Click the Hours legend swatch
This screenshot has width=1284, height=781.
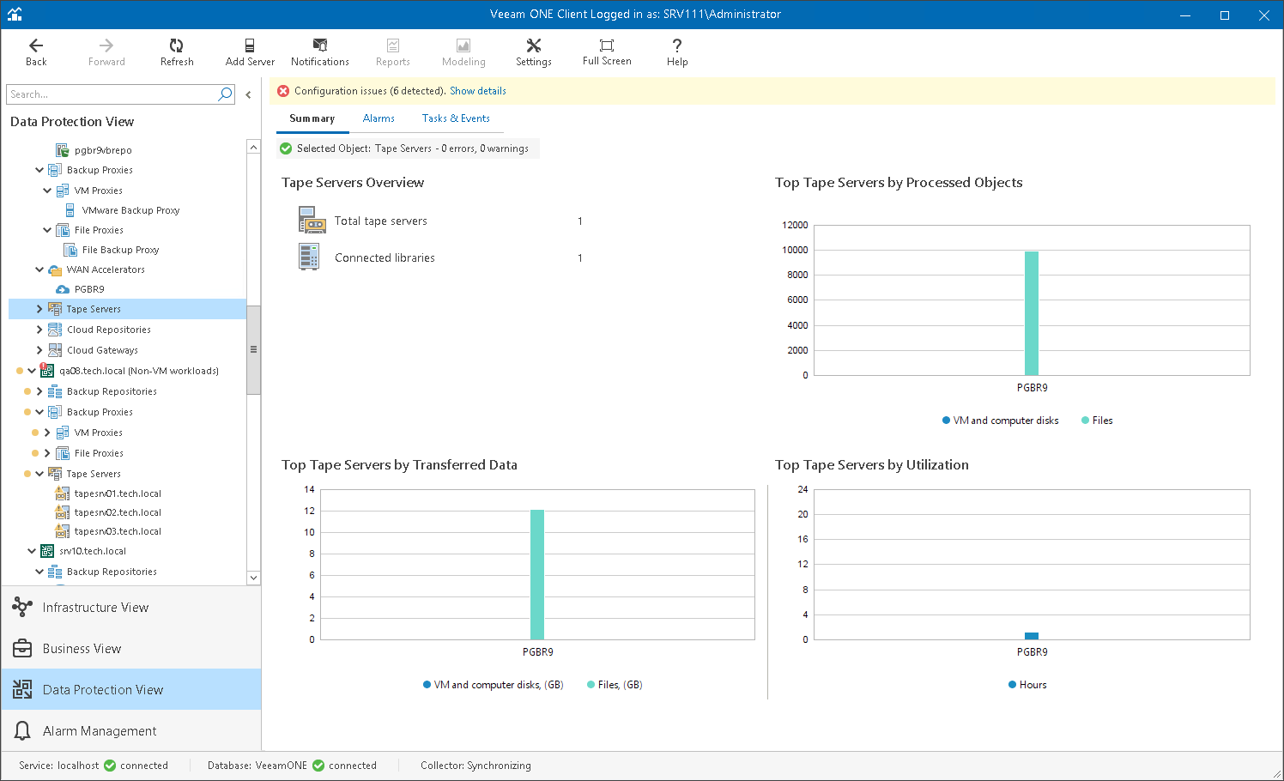(1013, 685)
